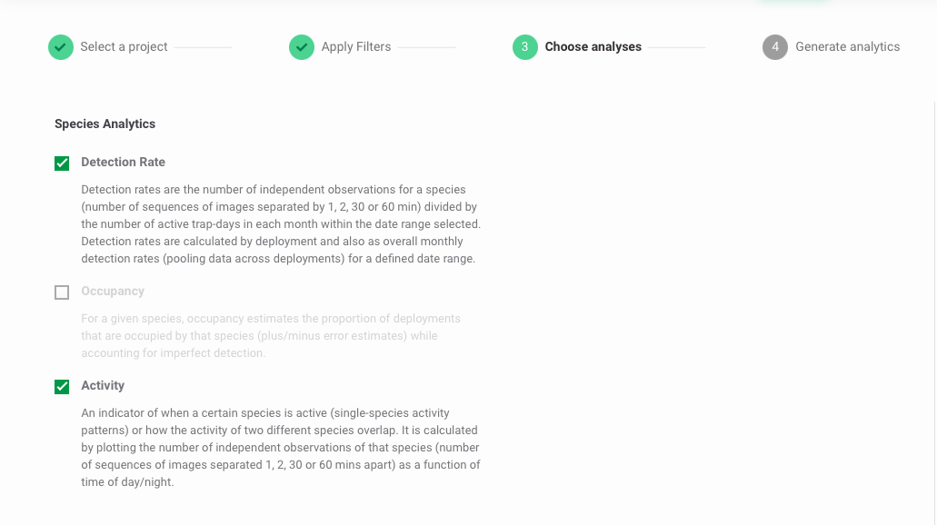The width and height of the screenshot is (937, 525).
Task: Enable the Occupancy checkbox
Action: pos(62,292)
